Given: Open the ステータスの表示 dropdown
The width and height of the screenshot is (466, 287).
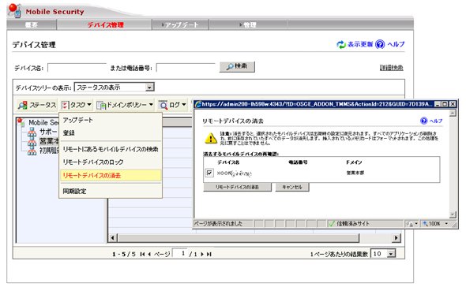Looking at the screenshot, I should pyautogui.click(x=149, y=88).
